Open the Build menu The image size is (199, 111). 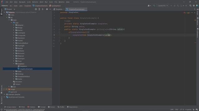41,2
